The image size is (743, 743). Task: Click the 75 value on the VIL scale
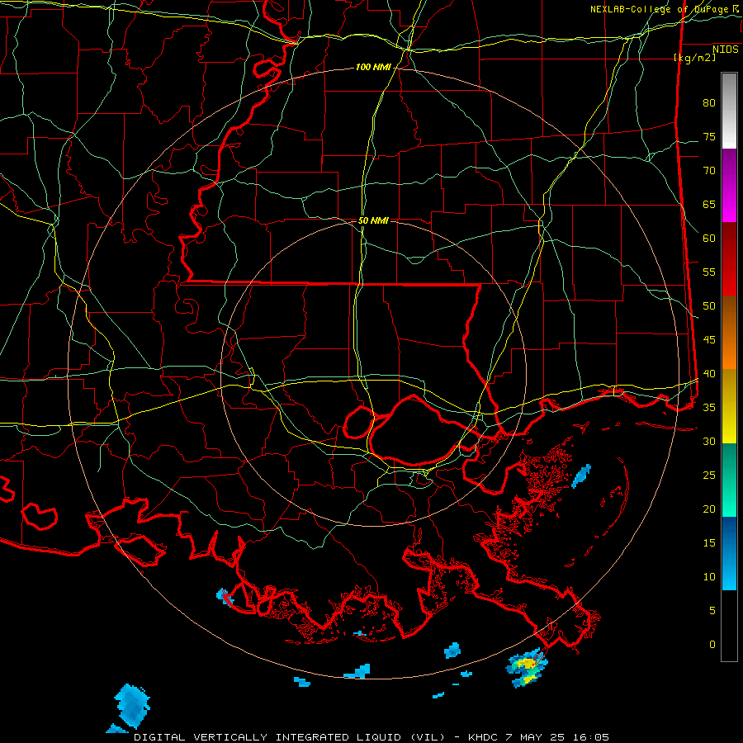click(709, 137)
